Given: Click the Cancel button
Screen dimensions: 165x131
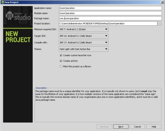Looking at the screenshot, I should point(137,127).
